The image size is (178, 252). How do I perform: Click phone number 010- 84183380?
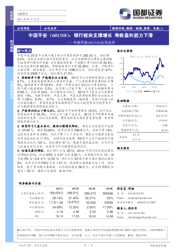coord(136,213)
